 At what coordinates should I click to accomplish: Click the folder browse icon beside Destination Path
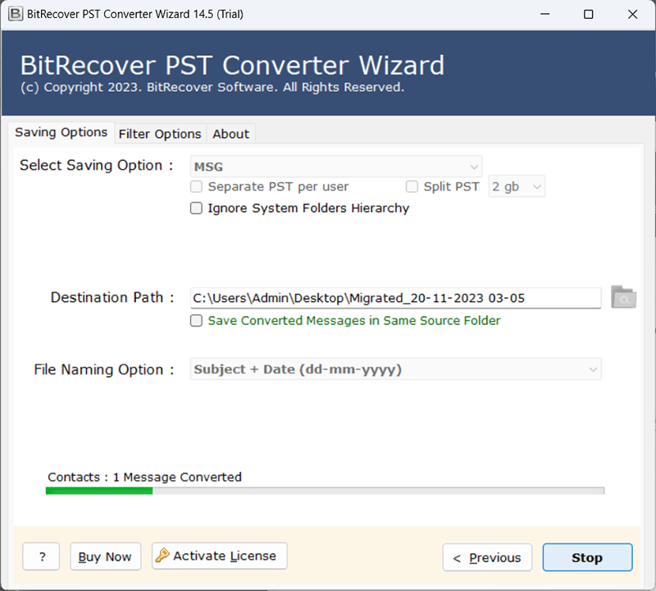pos(623,297)
